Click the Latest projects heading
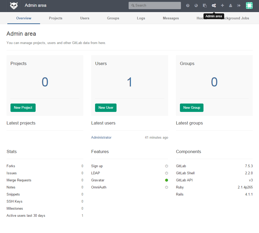This screenshot has width=259, height=233. [x=21, y=123]
